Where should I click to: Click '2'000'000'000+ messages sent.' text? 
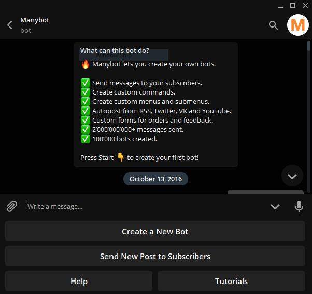tap(138, 130)
